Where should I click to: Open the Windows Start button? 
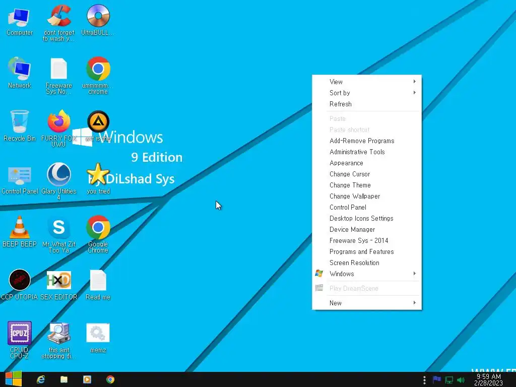click(x=14, y=379)
